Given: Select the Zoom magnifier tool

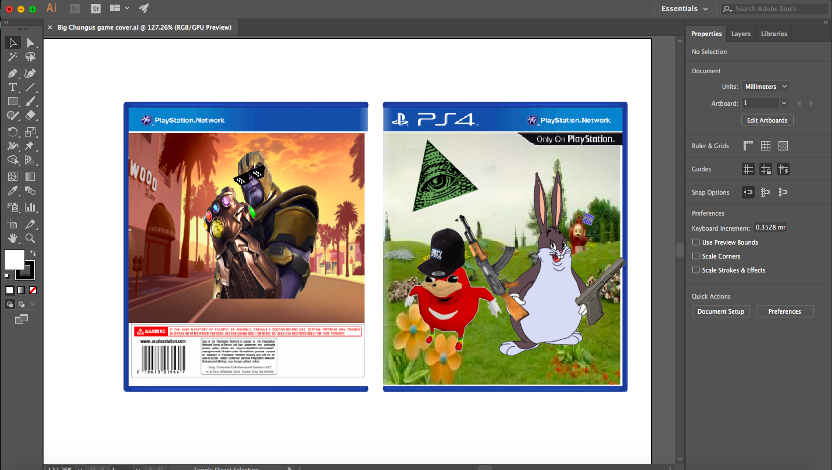Looking at the screenshot, I should click(x=30, y=238).
